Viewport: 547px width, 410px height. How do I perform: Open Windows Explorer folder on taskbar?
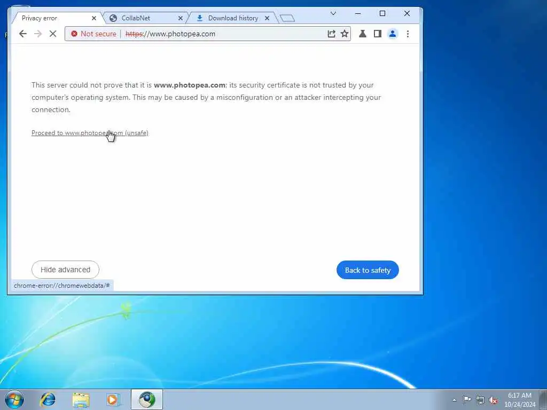click(81, 399)
